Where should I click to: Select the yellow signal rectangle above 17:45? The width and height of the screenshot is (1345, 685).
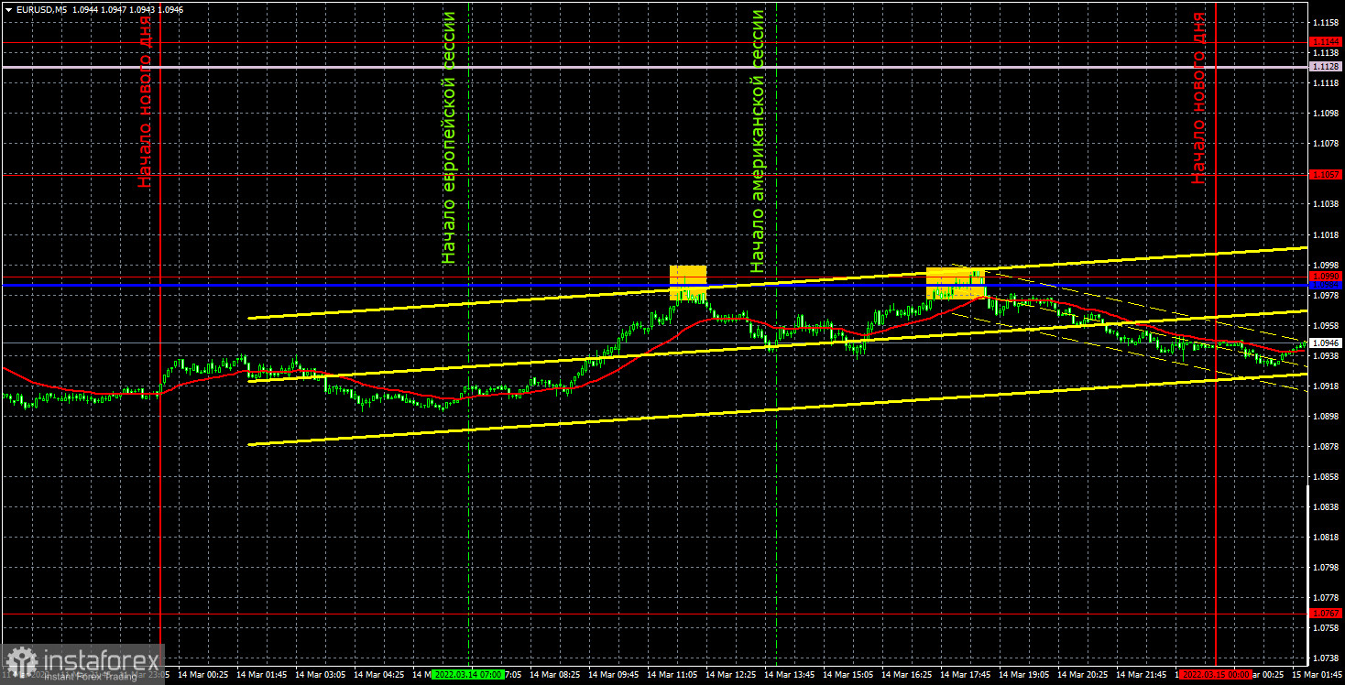[x=956, y=283]
